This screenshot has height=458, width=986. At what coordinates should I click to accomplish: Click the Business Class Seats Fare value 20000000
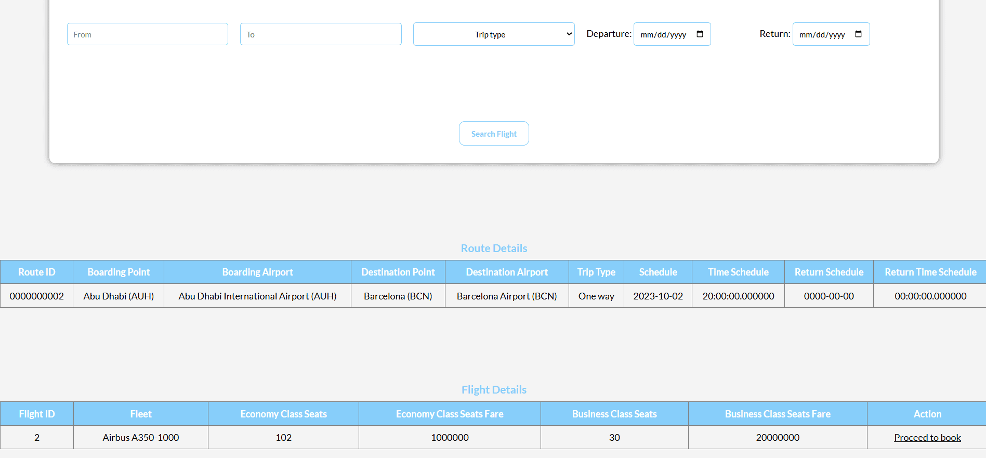coord(778,438)
